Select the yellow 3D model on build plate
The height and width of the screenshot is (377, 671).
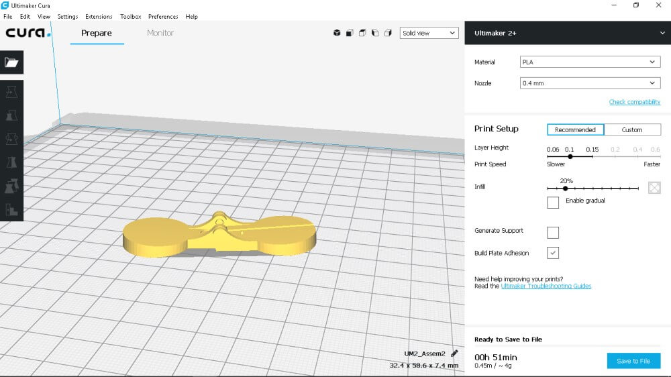219,235
